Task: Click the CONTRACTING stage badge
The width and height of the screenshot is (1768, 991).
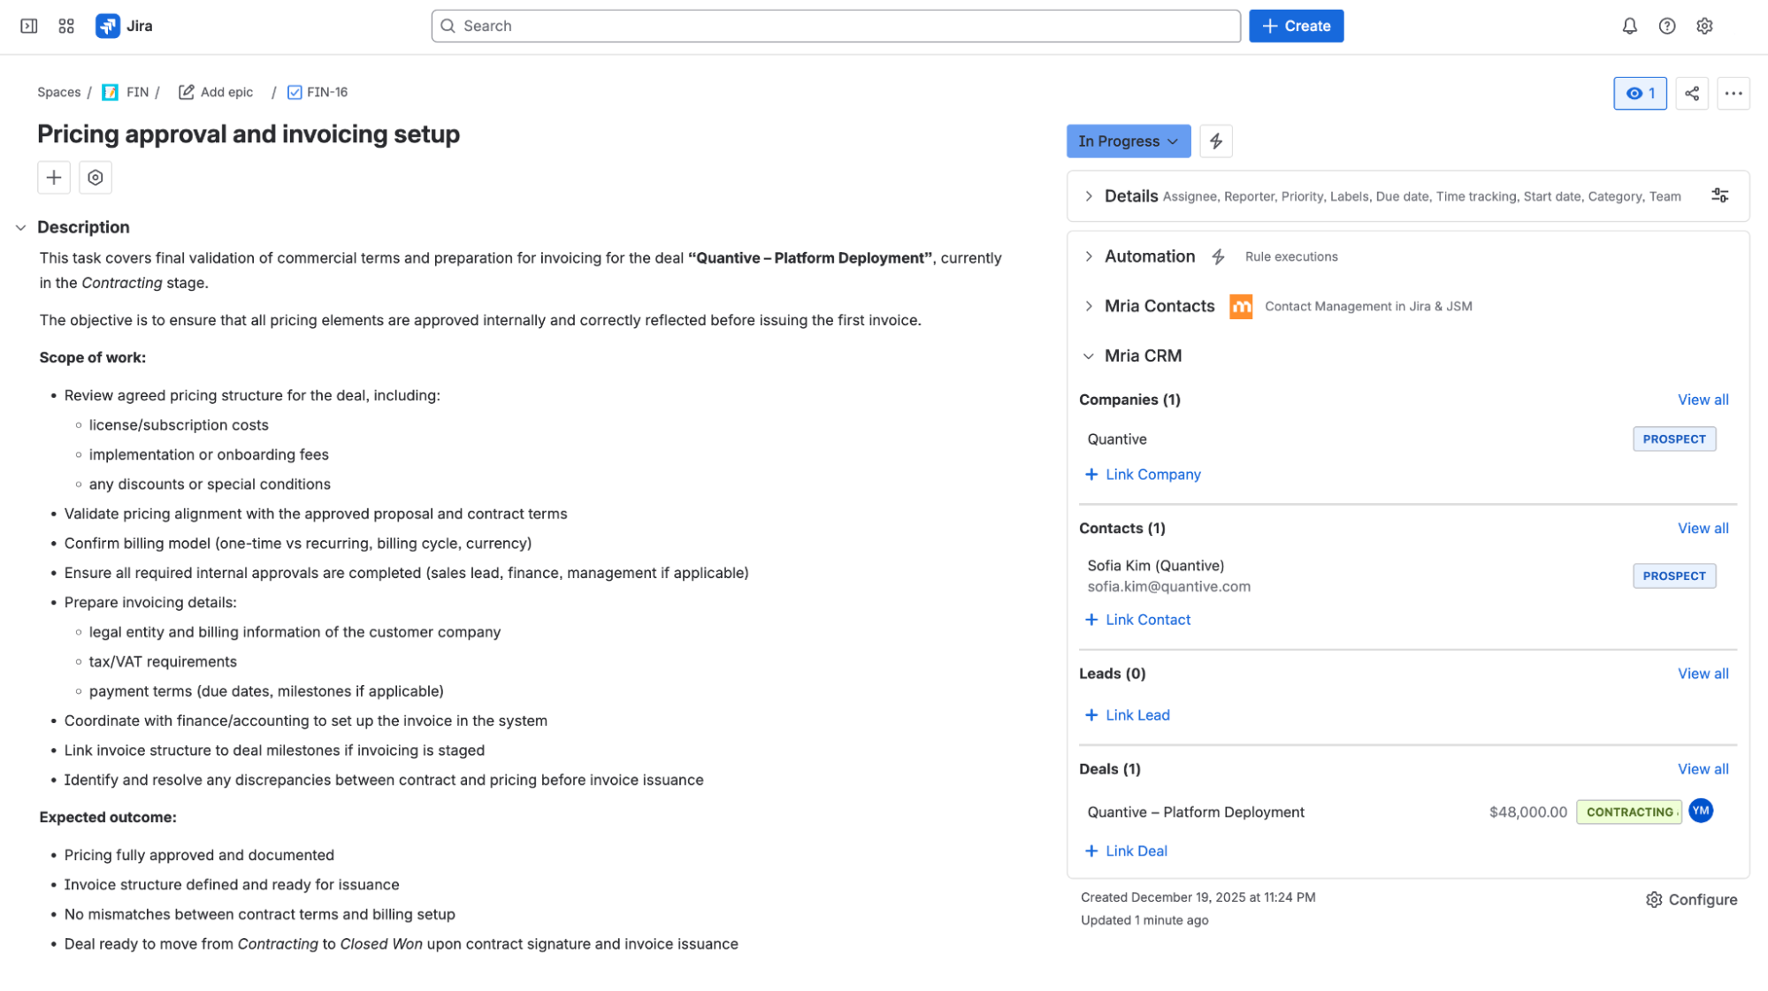Action: pos(1628,812)
